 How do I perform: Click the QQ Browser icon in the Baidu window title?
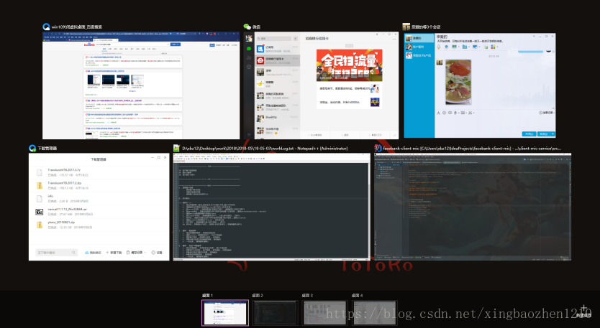(46, 27)
